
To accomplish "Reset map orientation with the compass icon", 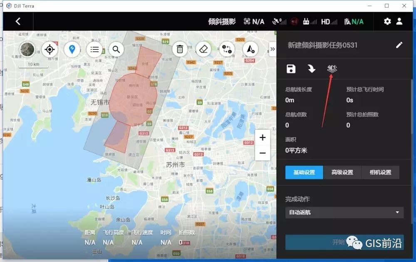I will 250,49.
